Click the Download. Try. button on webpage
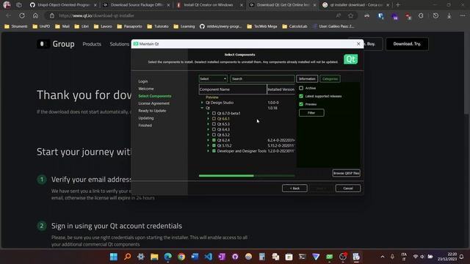470x264 pixels. click(407, 44)
